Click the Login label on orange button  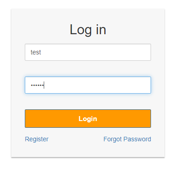click(88, 119)
